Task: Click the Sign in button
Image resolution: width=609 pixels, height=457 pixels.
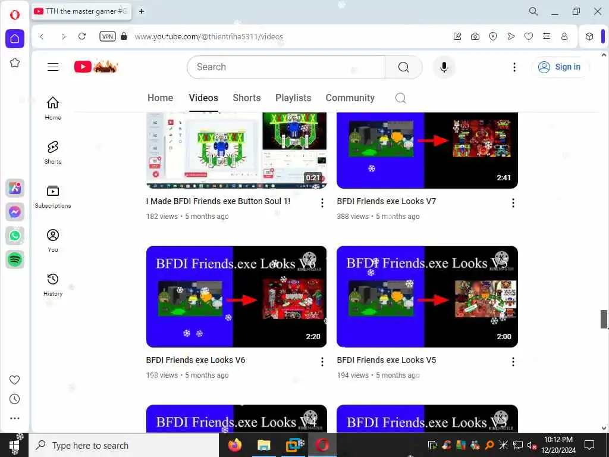Action: [559, 67]
